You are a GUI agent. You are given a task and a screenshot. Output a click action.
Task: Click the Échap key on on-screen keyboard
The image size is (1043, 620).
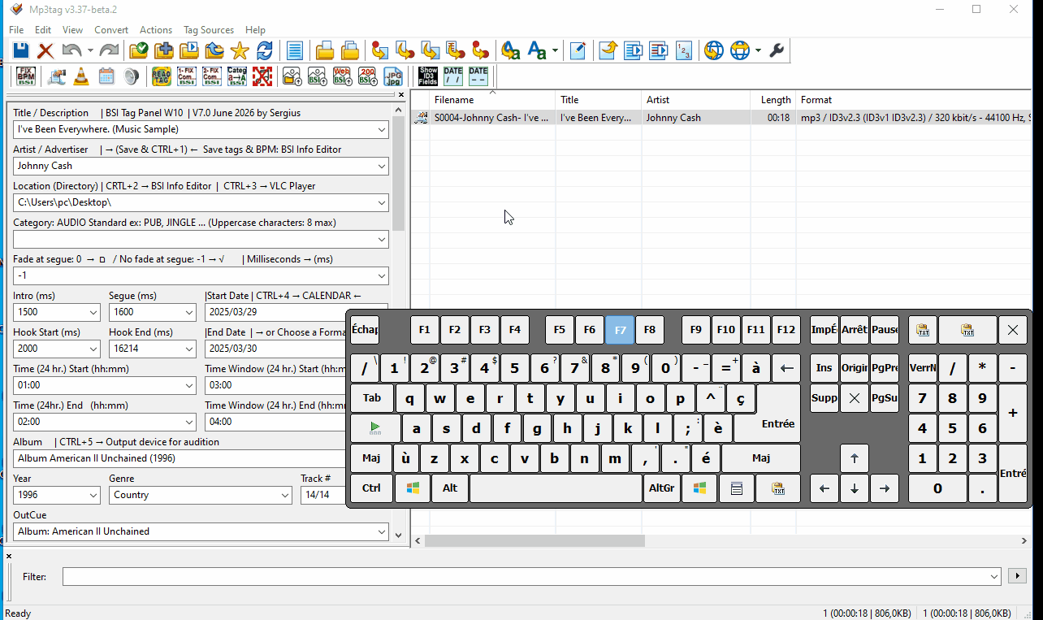365,330
